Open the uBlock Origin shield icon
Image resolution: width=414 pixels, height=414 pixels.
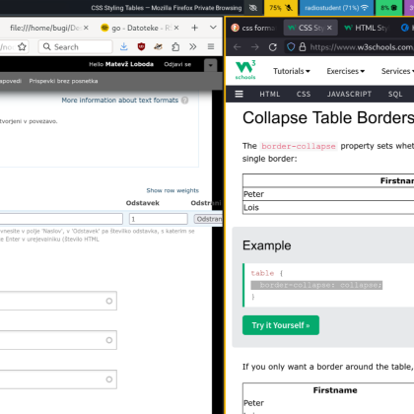pos(141,46)
